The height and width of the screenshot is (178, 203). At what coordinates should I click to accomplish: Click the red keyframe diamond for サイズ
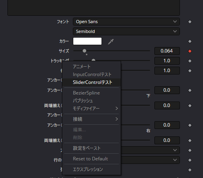(x=190, y=51)
